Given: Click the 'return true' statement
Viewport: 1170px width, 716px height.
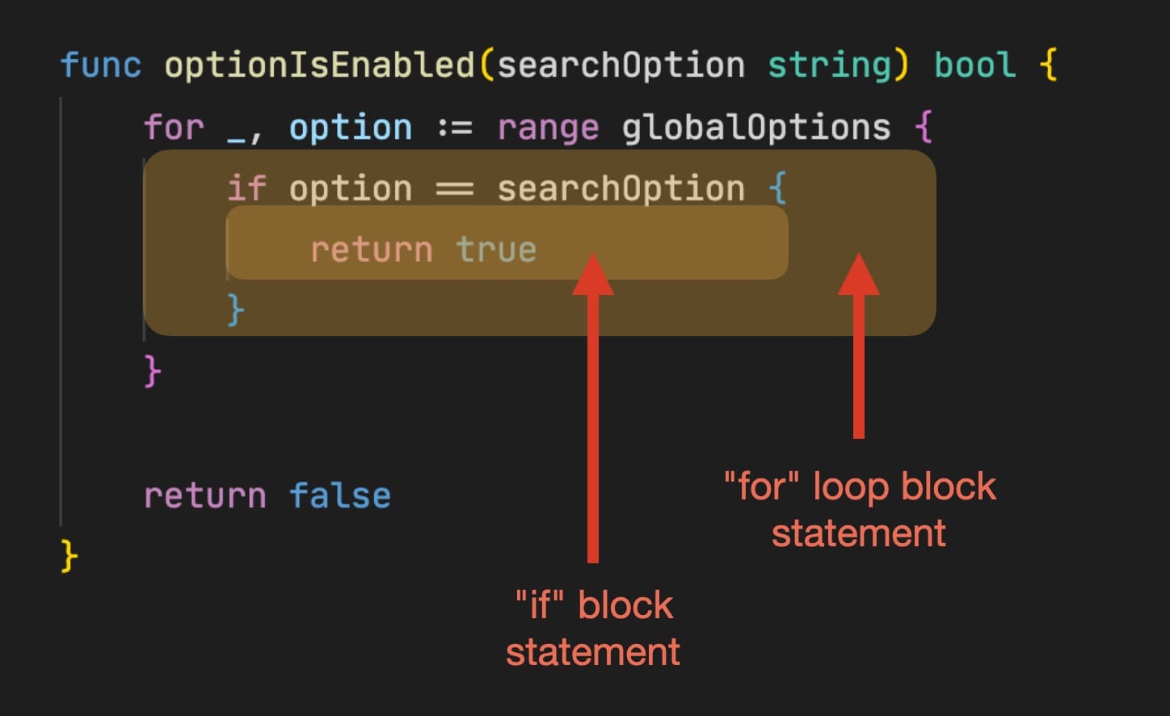Looking at the screenshot, I should point(423,250).
